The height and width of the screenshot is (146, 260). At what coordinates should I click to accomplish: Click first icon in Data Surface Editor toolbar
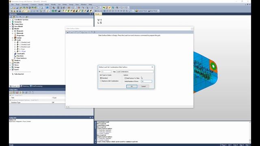[68, 32]
